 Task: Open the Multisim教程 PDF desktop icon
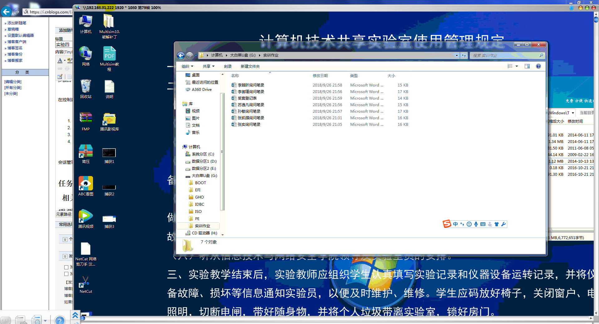point(109,59)
